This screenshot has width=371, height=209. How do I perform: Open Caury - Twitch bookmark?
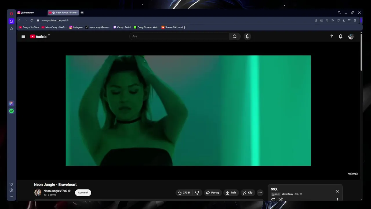122,27
